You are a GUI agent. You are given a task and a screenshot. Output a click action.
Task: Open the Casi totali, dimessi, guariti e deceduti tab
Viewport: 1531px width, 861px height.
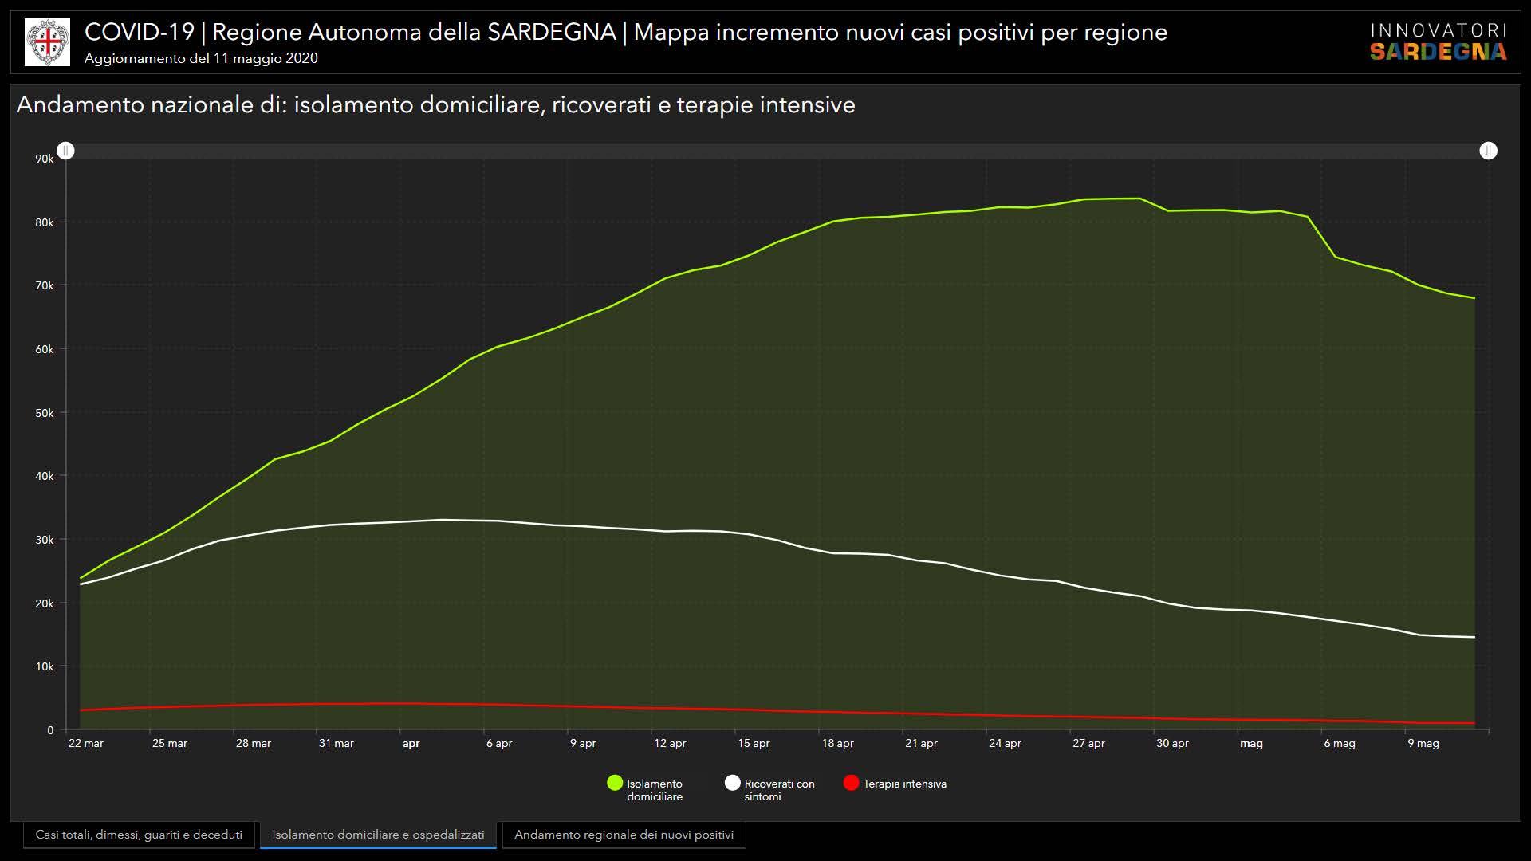pyautogui.click(x=139, y=835)
